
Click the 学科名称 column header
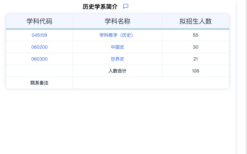(x=118, y=21)
